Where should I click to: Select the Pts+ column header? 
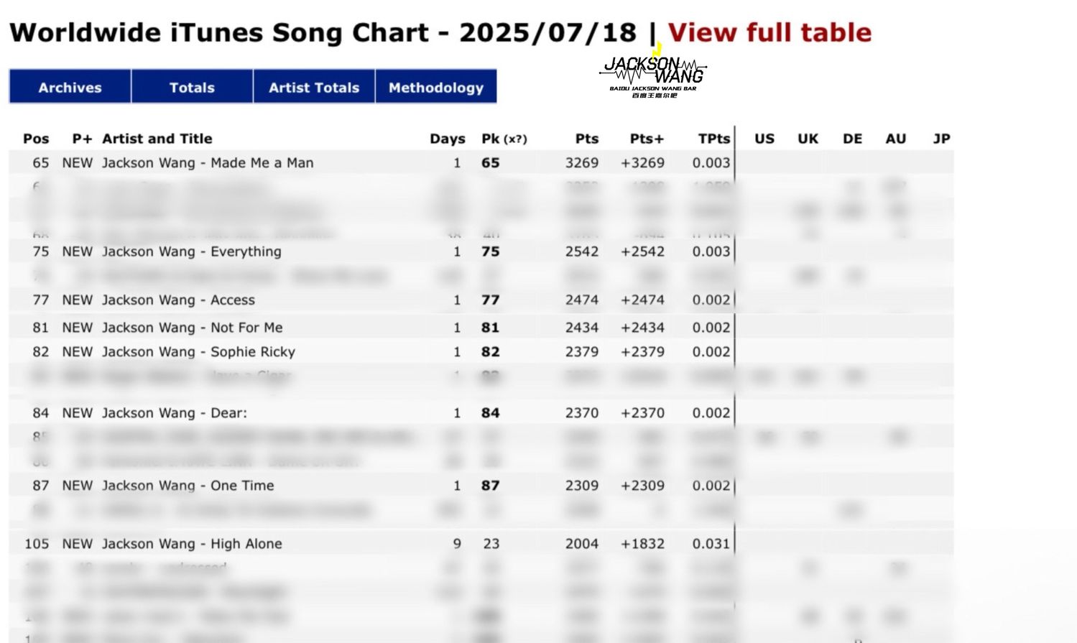647,139
